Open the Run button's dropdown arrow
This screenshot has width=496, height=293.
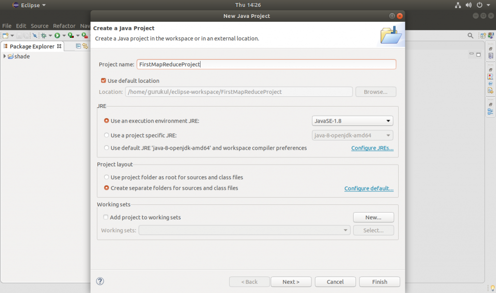click(63, 35)
